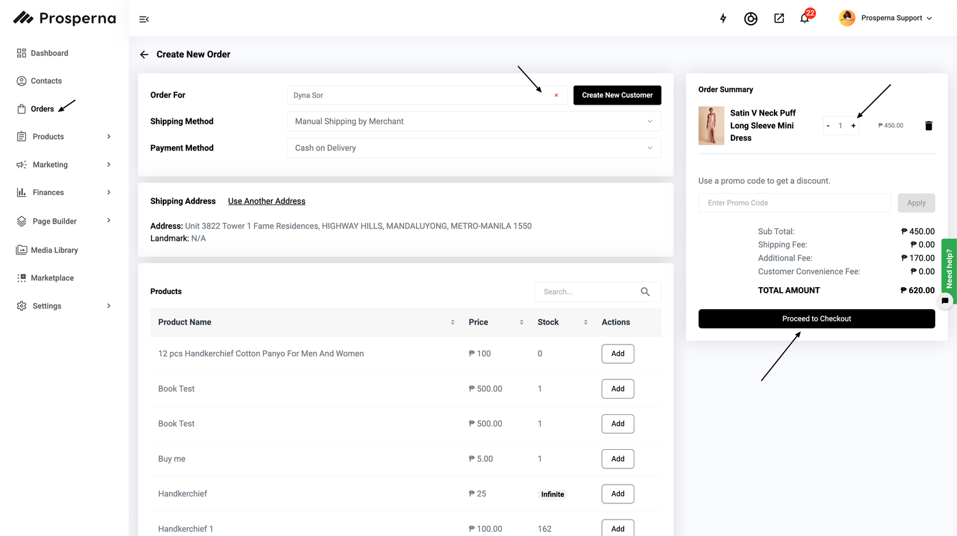Expand the Settings sidebar submenu chevron
The image size is (957, 536).
point(109,306)
